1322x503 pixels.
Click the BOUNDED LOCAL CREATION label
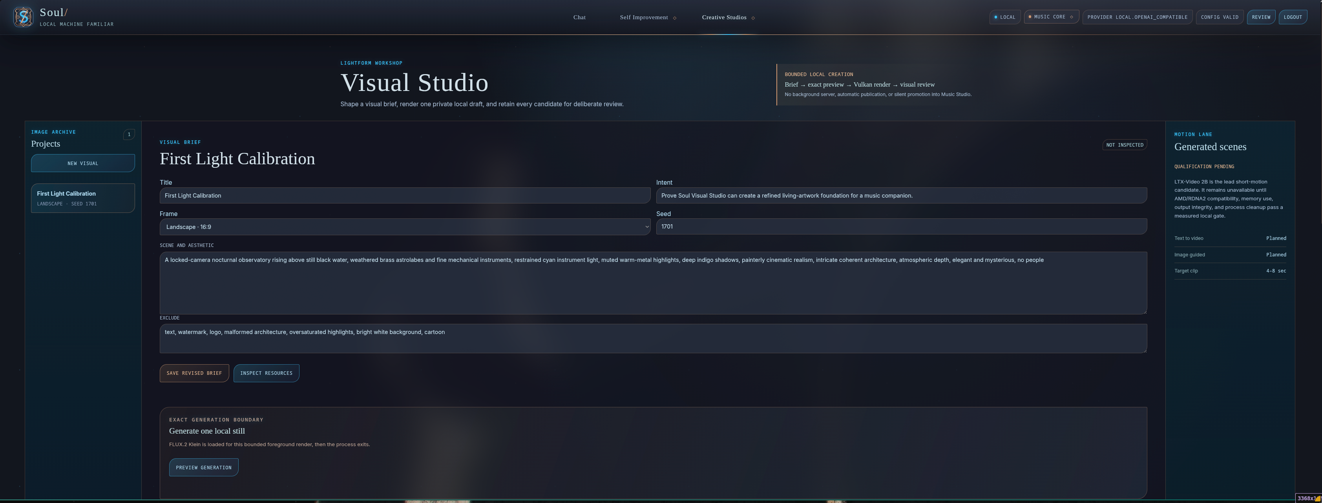coord(818,74)
